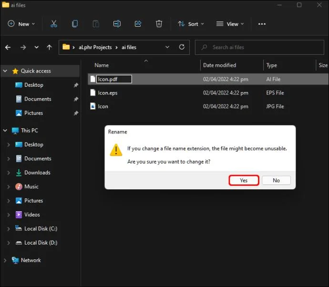Unpin Pictures using its pin icon
This screenshot has width=329, height=287.
(76, 113)
